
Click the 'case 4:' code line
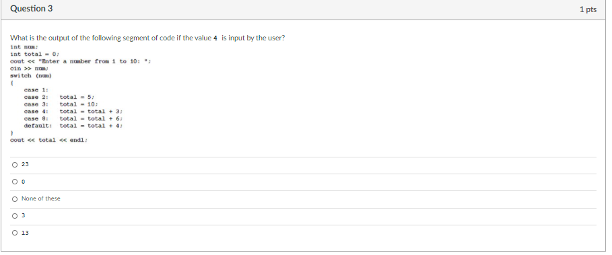click(x=74, y=112)
